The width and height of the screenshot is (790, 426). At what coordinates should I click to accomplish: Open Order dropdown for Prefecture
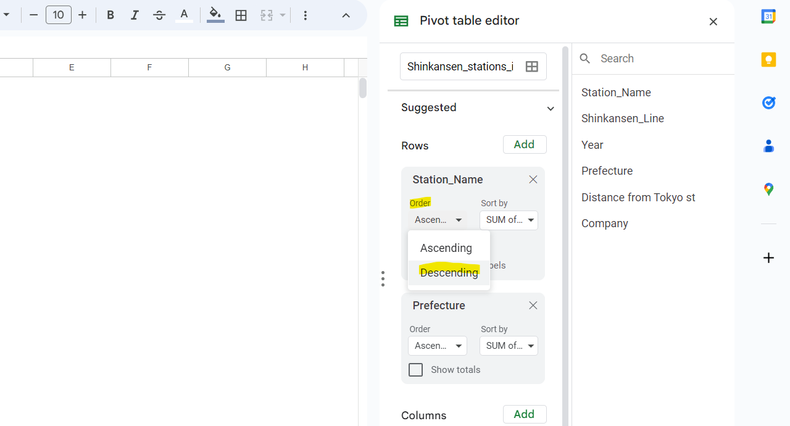tap(438, 346)
